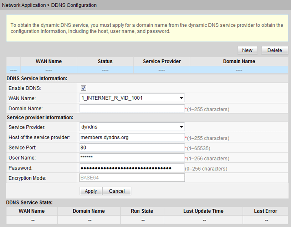Focus the User Name input field
This screenshot has width=291, height=227.
point(132,158)
